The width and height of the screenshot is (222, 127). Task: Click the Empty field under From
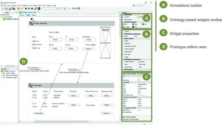tap(55, 39)
